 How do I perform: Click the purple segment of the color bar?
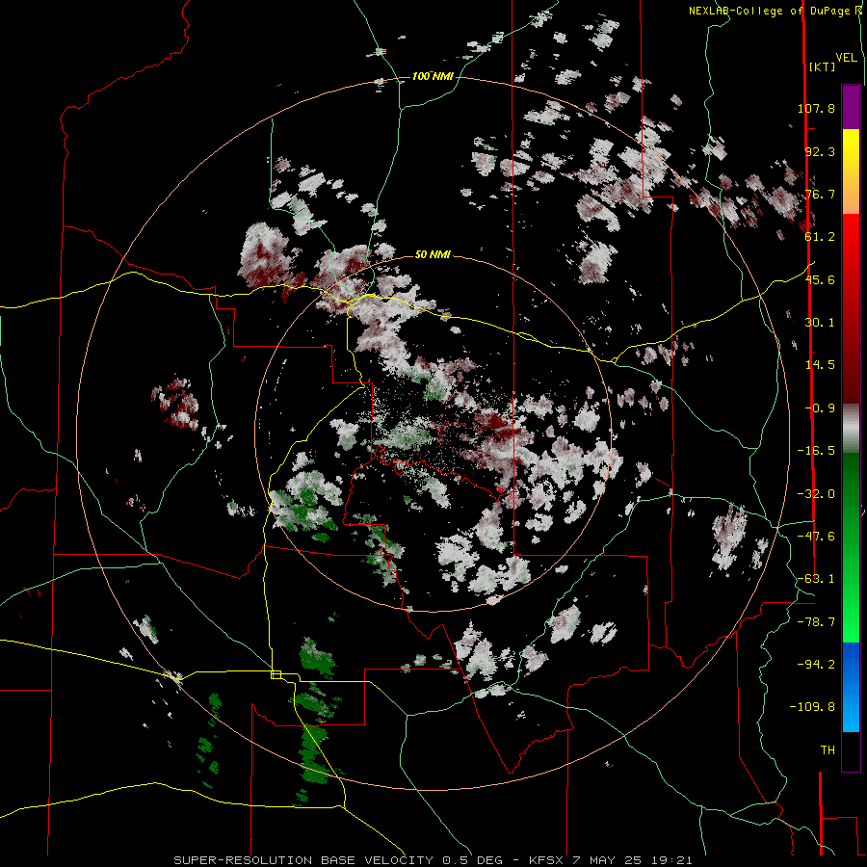click(851, 108)
